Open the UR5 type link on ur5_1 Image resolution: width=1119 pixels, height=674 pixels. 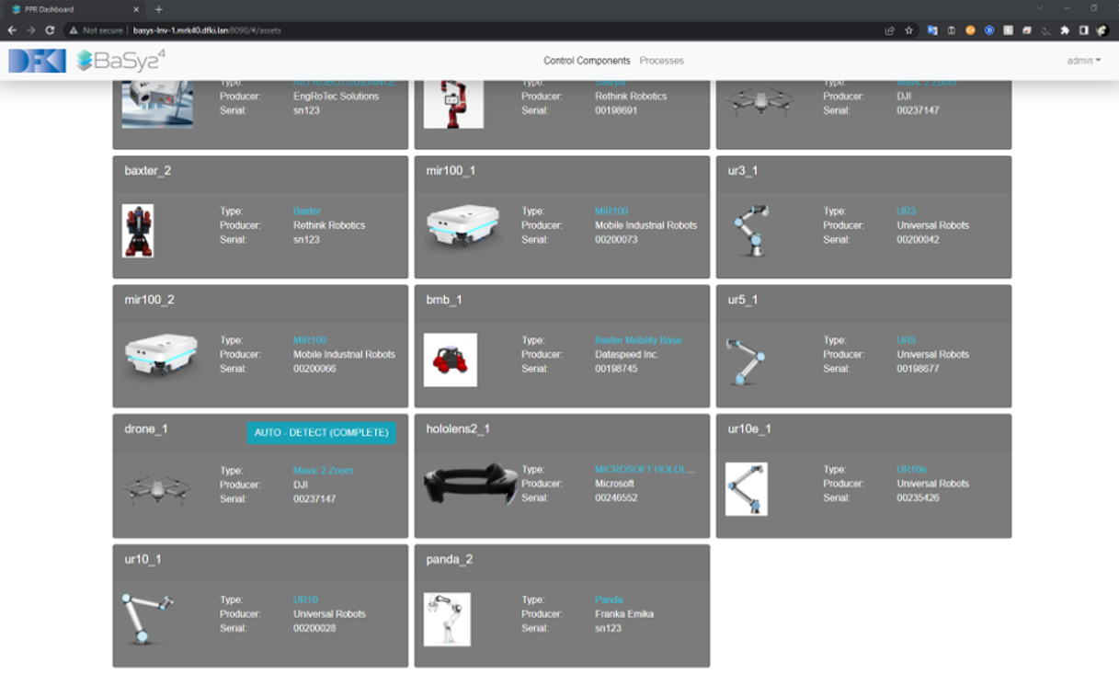tap(906, 340)
